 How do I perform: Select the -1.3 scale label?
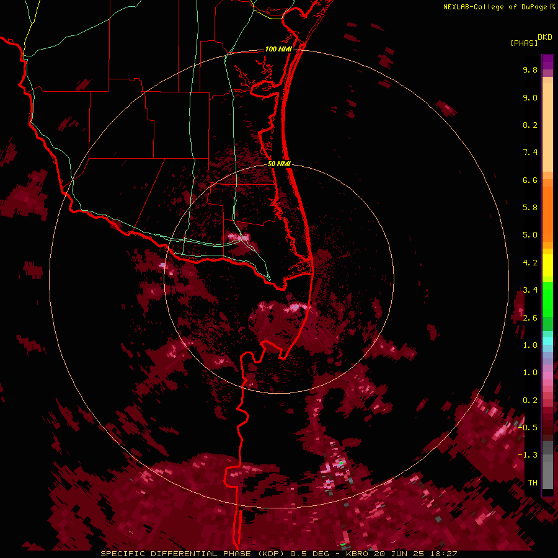click(x=528, y=455)
